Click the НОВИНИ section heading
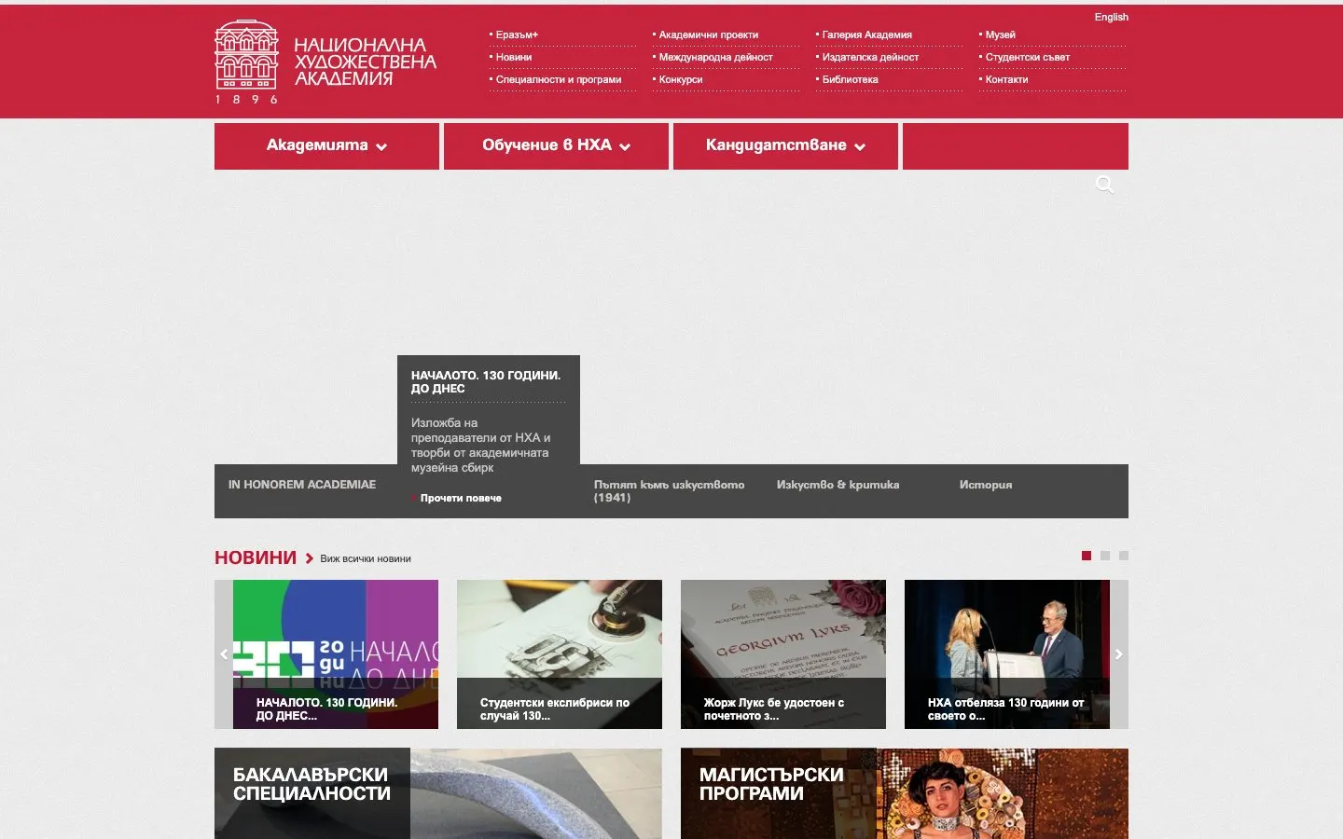 [256, 557]
